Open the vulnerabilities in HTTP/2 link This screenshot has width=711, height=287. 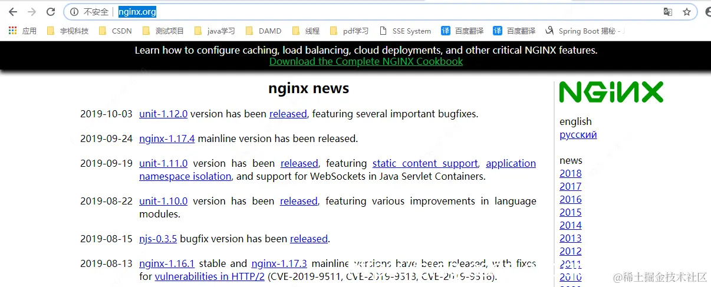pyautogui.click(x=210, y=276)
